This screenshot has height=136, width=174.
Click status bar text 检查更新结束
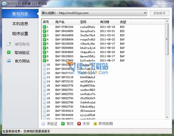click(x=11, y=131)
